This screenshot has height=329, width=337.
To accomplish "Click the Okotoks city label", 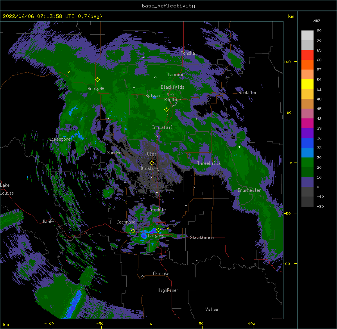I will coord(161,274).
